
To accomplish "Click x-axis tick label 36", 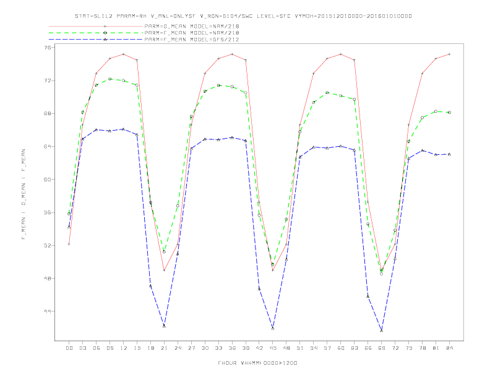I will click(232, 348).
